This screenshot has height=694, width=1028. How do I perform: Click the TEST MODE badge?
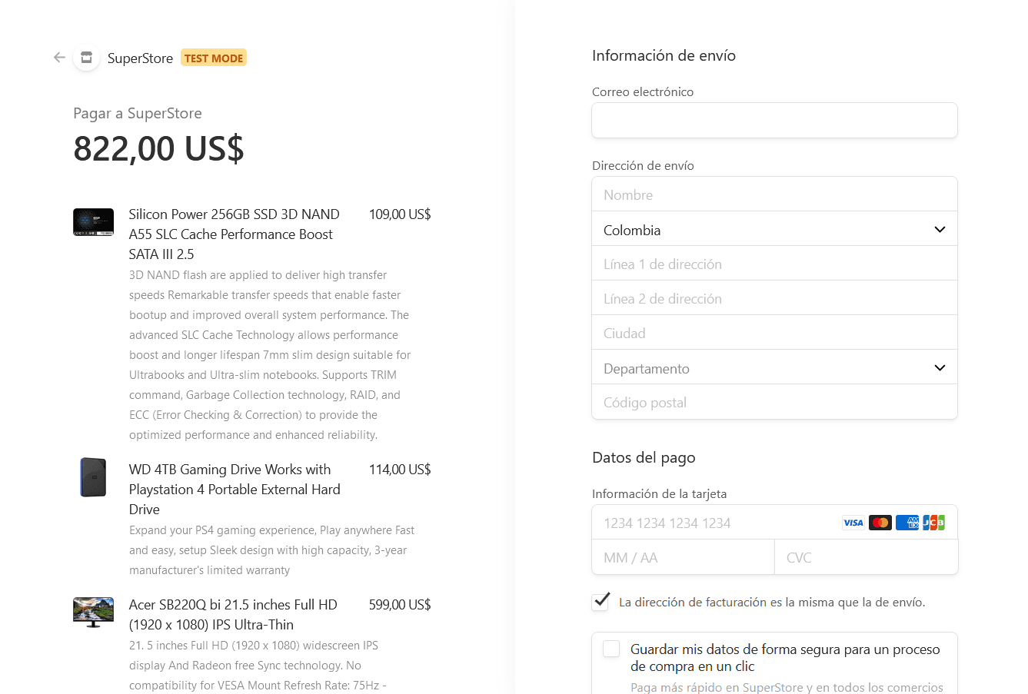tap(214, 58)
